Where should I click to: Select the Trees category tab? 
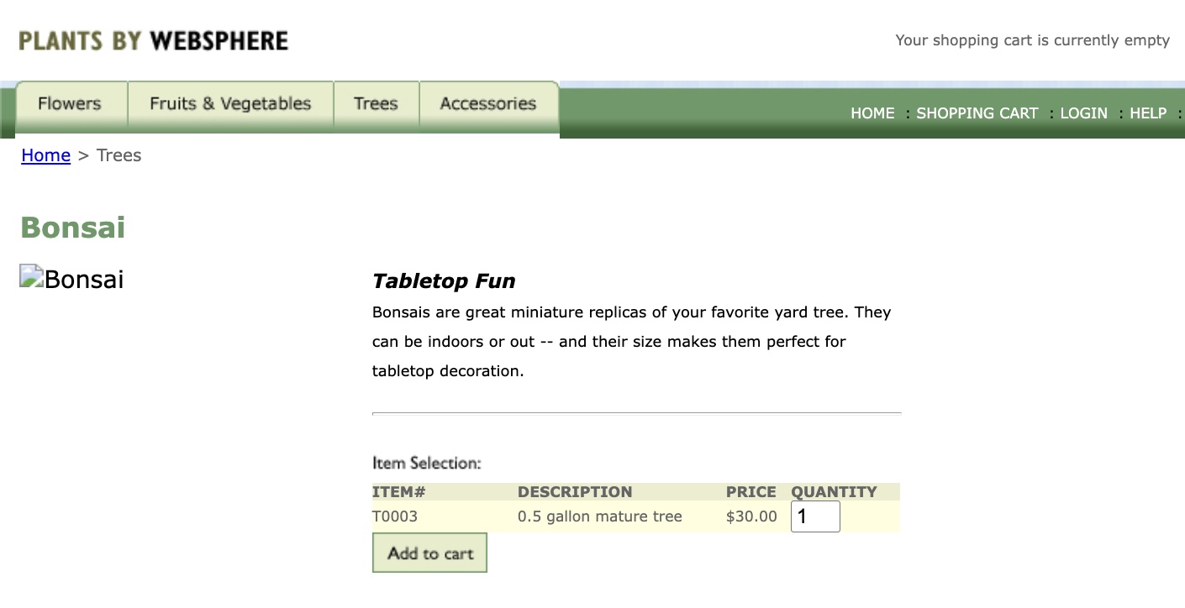pyautogui.click(x=376, y=104)
